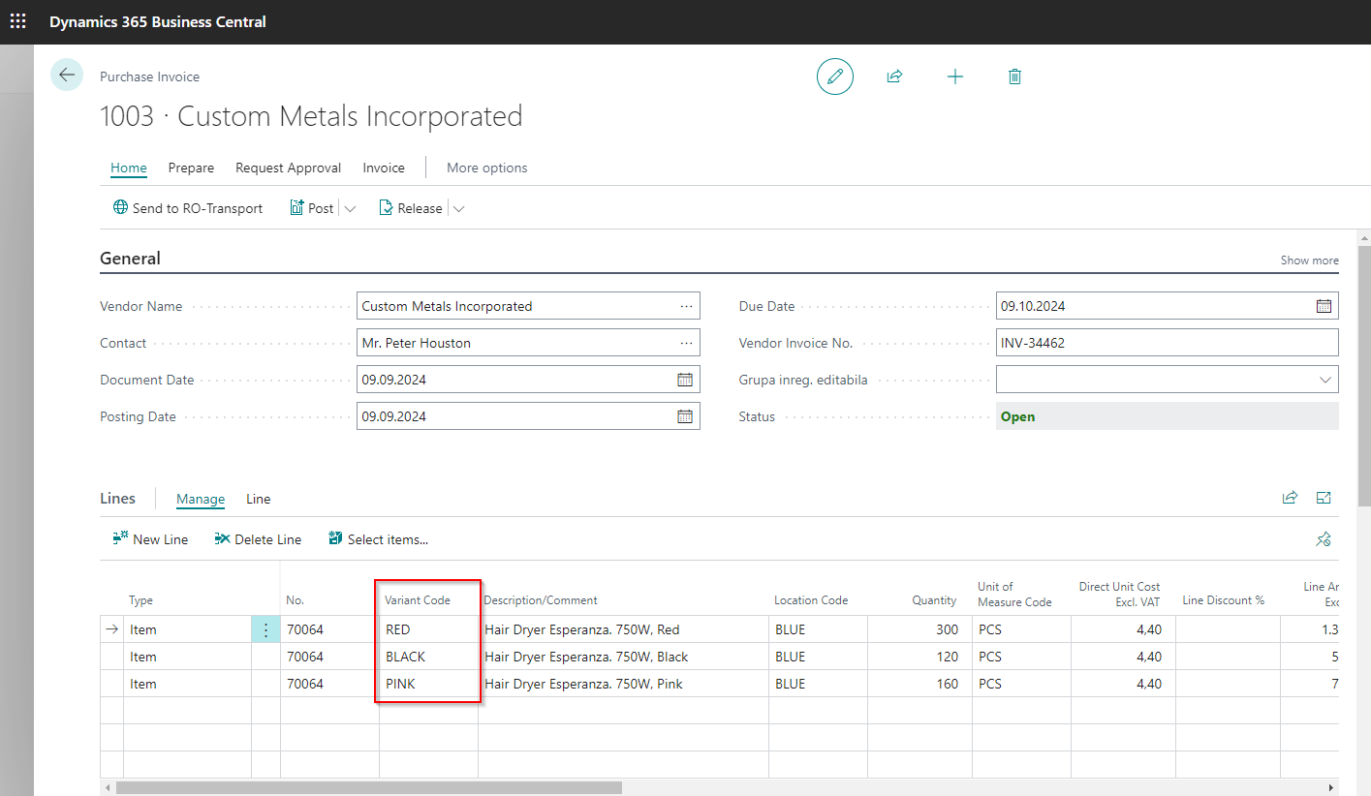Click the Release button
Viewport: 1371px width, 796px height.
(x=411, y=208)
